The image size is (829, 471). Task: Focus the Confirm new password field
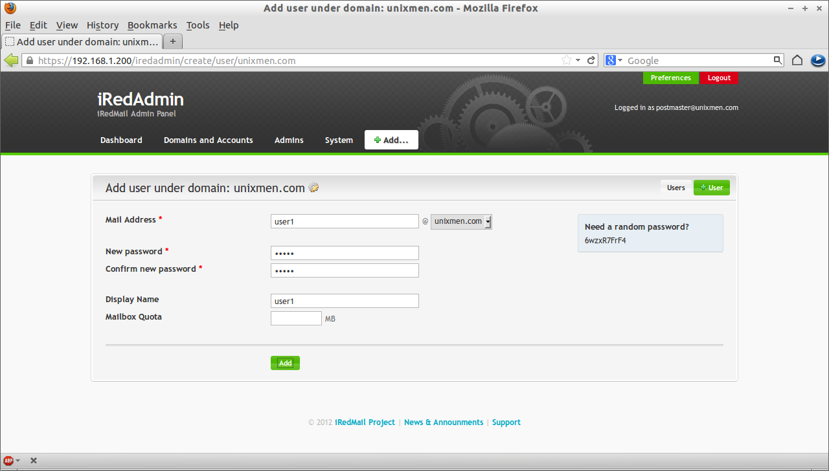[345, 270]
